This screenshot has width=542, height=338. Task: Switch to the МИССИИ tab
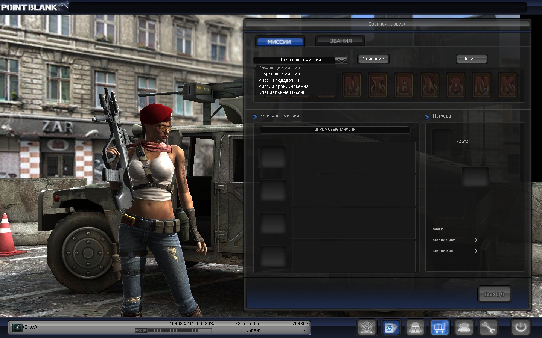[x=280, y=41]
